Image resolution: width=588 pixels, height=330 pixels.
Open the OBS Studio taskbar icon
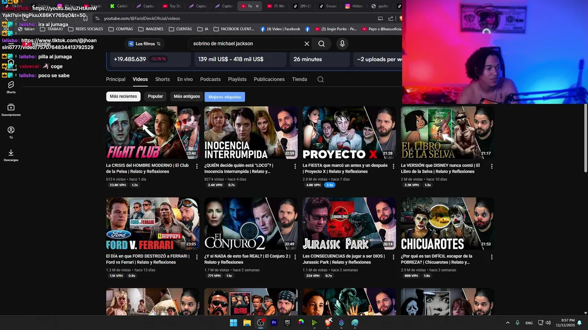[x=260, y=323]
